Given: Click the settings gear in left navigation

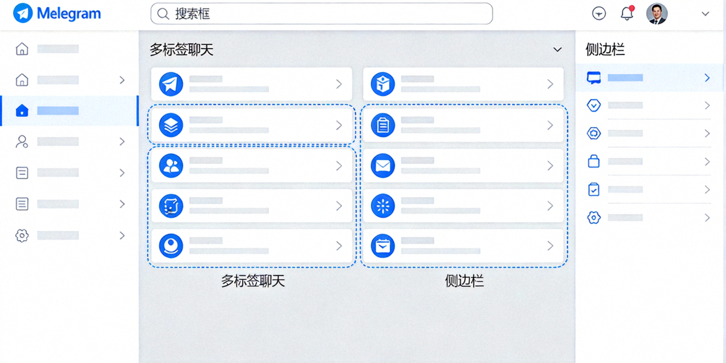Looking at the screenshot, I should click(x=22, y=235).
